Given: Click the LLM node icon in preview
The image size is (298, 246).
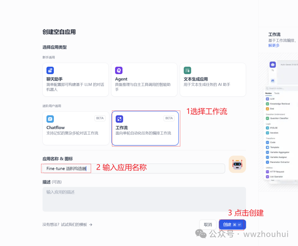Looking at the screenshot, I should click(267, 99).
